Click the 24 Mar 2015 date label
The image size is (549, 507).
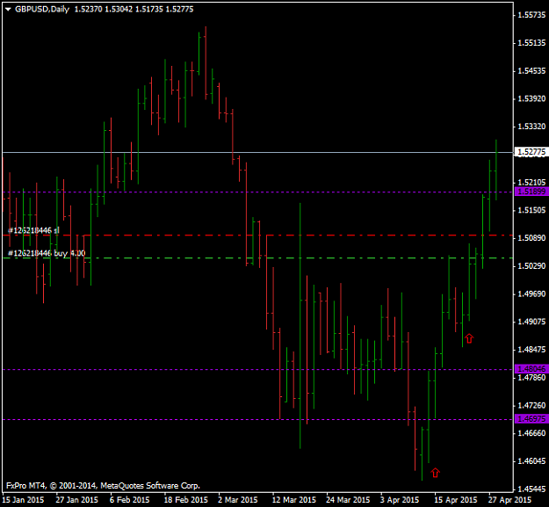point(348,500)
